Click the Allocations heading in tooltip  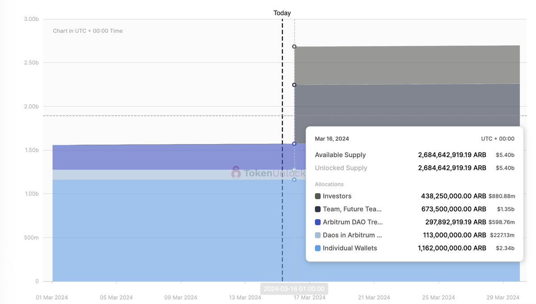[329, 184]
